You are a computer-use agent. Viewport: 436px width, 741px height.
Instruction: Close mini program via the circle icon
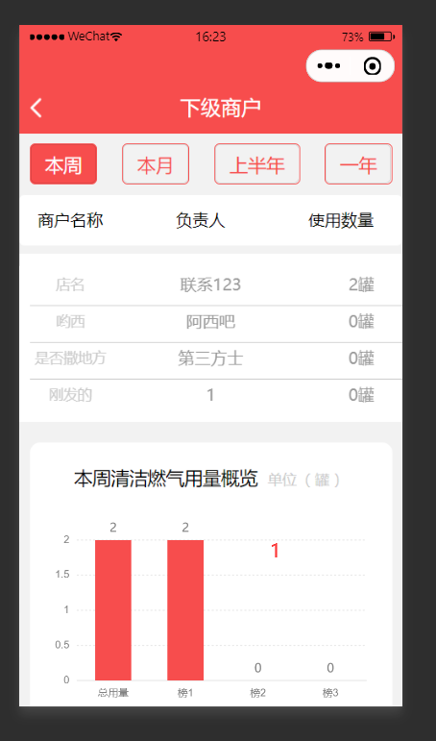pyautogui.click(x=373, y=66)
